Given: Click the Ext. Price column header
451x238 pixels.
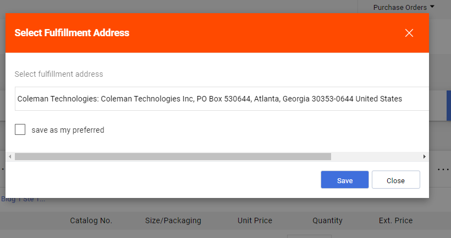Looking at the screenshot, I should pyautogui.click(x=396, y=220).
